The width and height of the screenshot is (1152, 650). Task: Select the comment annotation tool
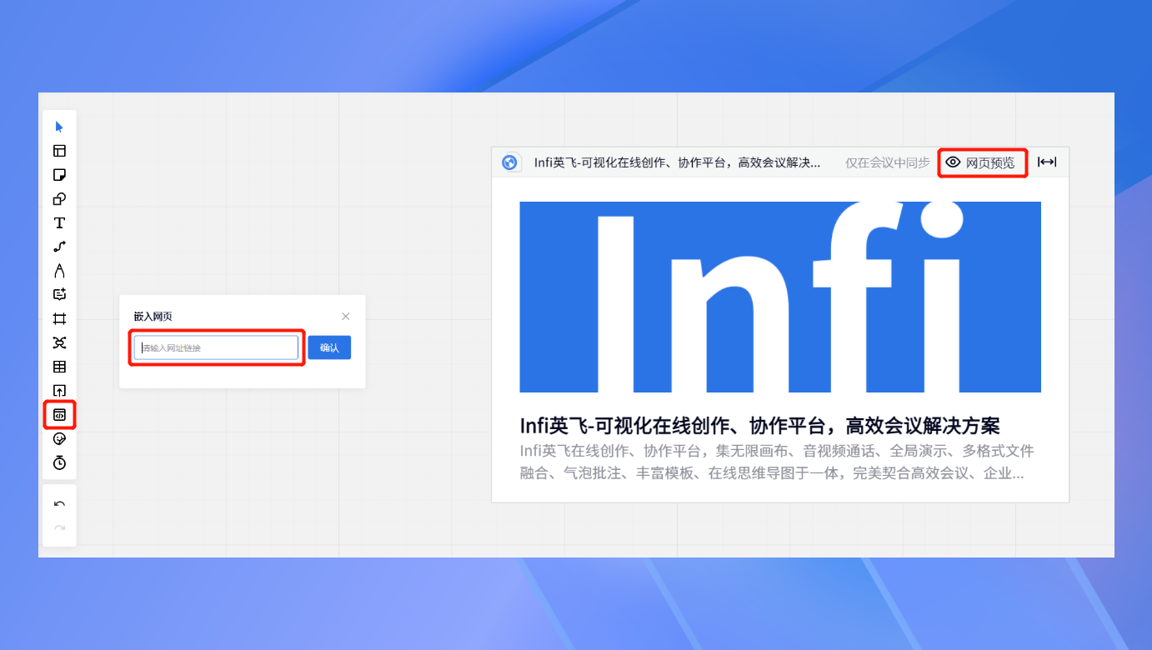click(x=59, y=294)
